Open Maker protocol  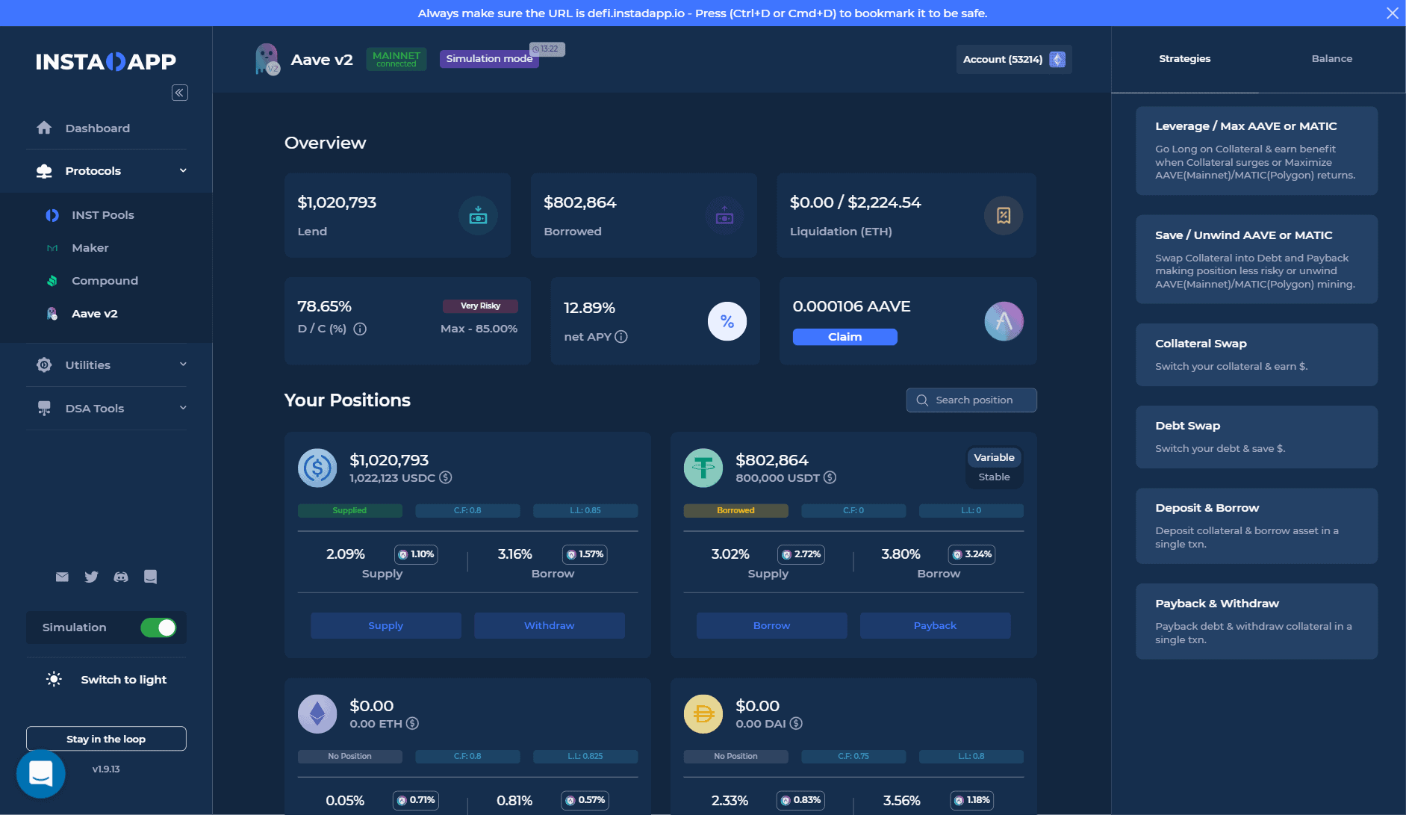point(78,248)
